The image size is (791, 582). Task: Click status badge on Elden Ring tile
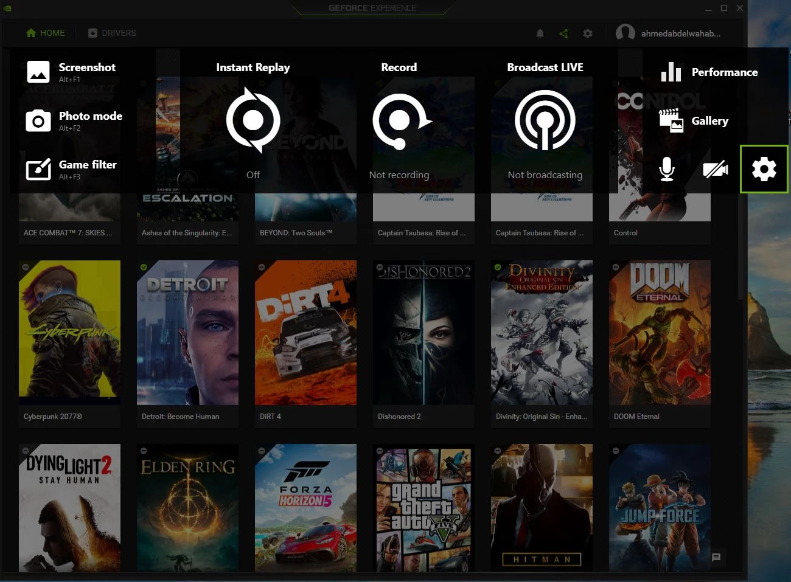point(144,451)
